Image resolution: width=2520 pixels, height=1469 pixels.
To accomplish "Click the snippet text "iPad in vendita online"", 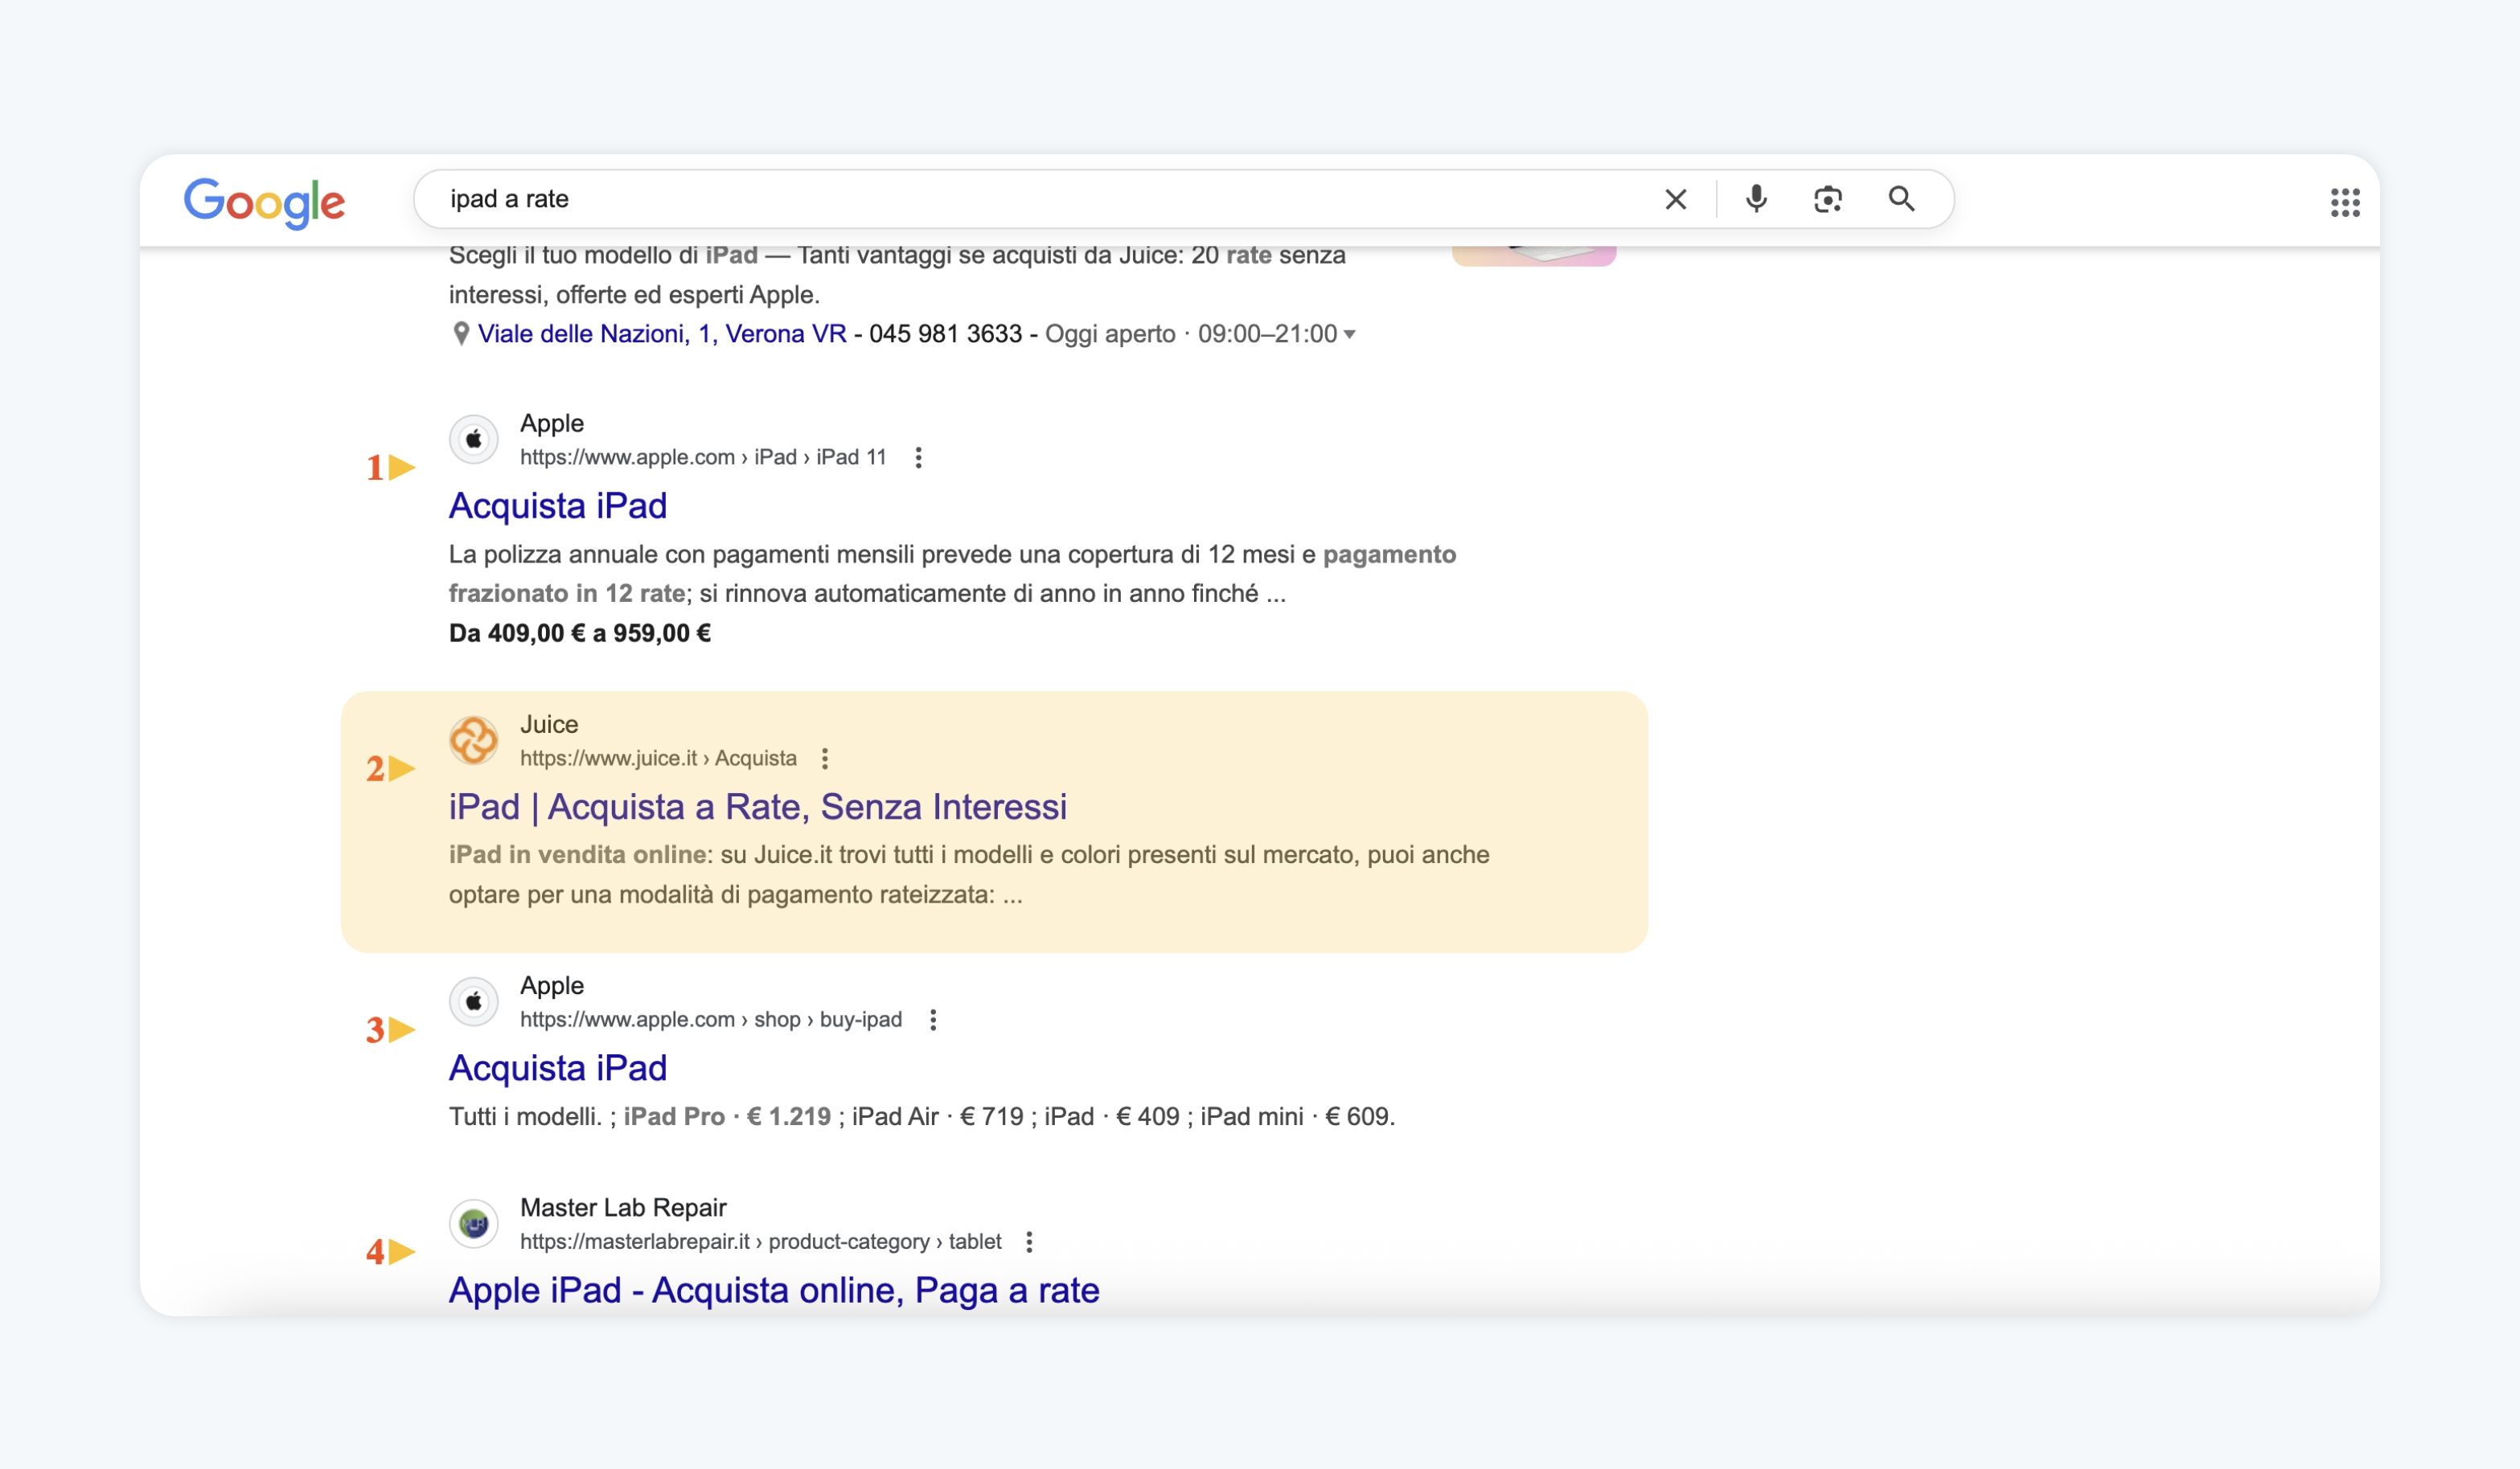I will click(x=578, y=855).
